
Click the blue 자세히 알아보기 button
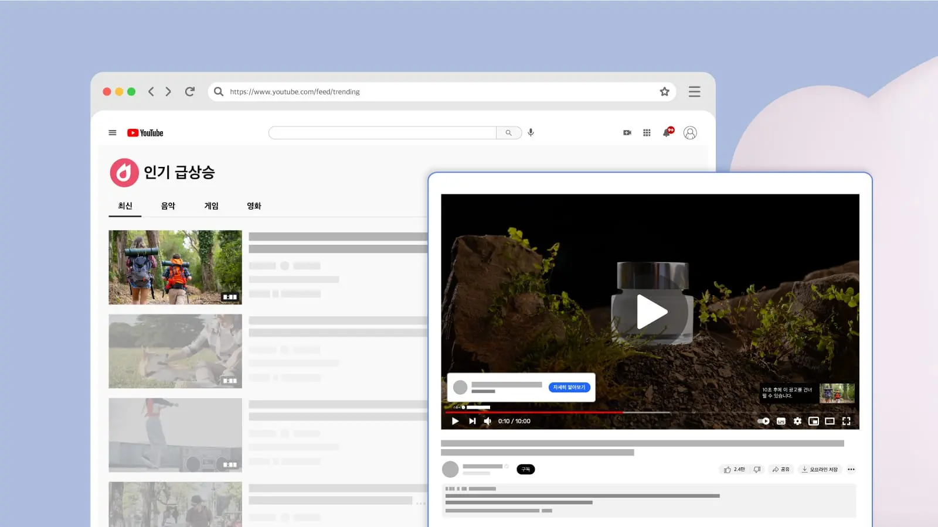point(569,388)
